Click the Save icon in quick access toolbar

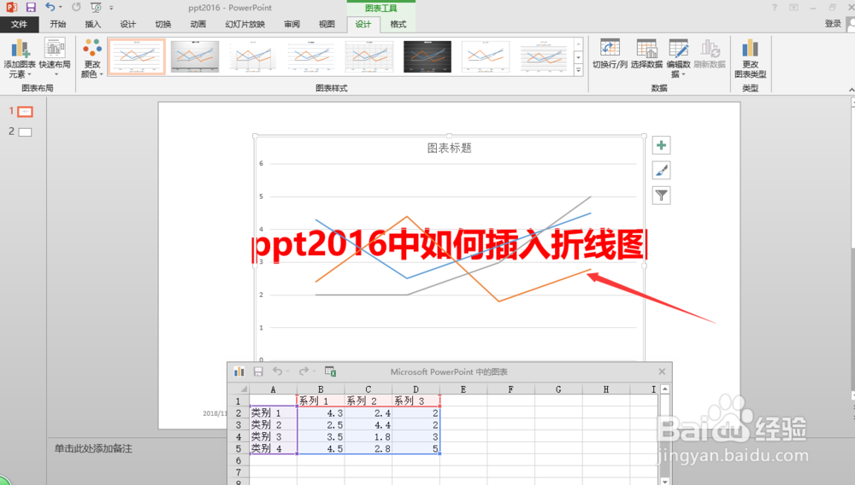coord(31,8)
